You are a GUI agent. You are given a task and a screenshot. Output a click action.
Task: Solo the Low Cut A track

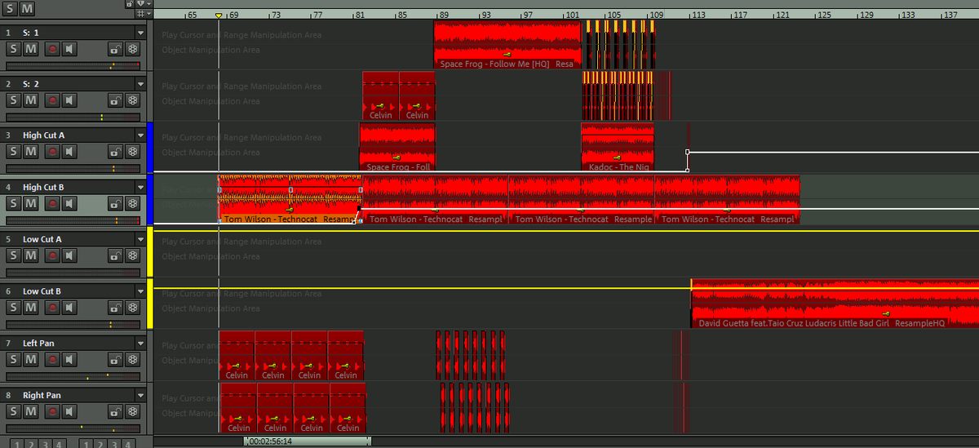pos(14,256)
